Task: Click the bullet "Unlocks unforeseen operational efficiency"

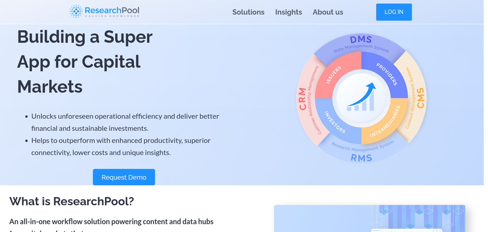Action: click(125, 122)
